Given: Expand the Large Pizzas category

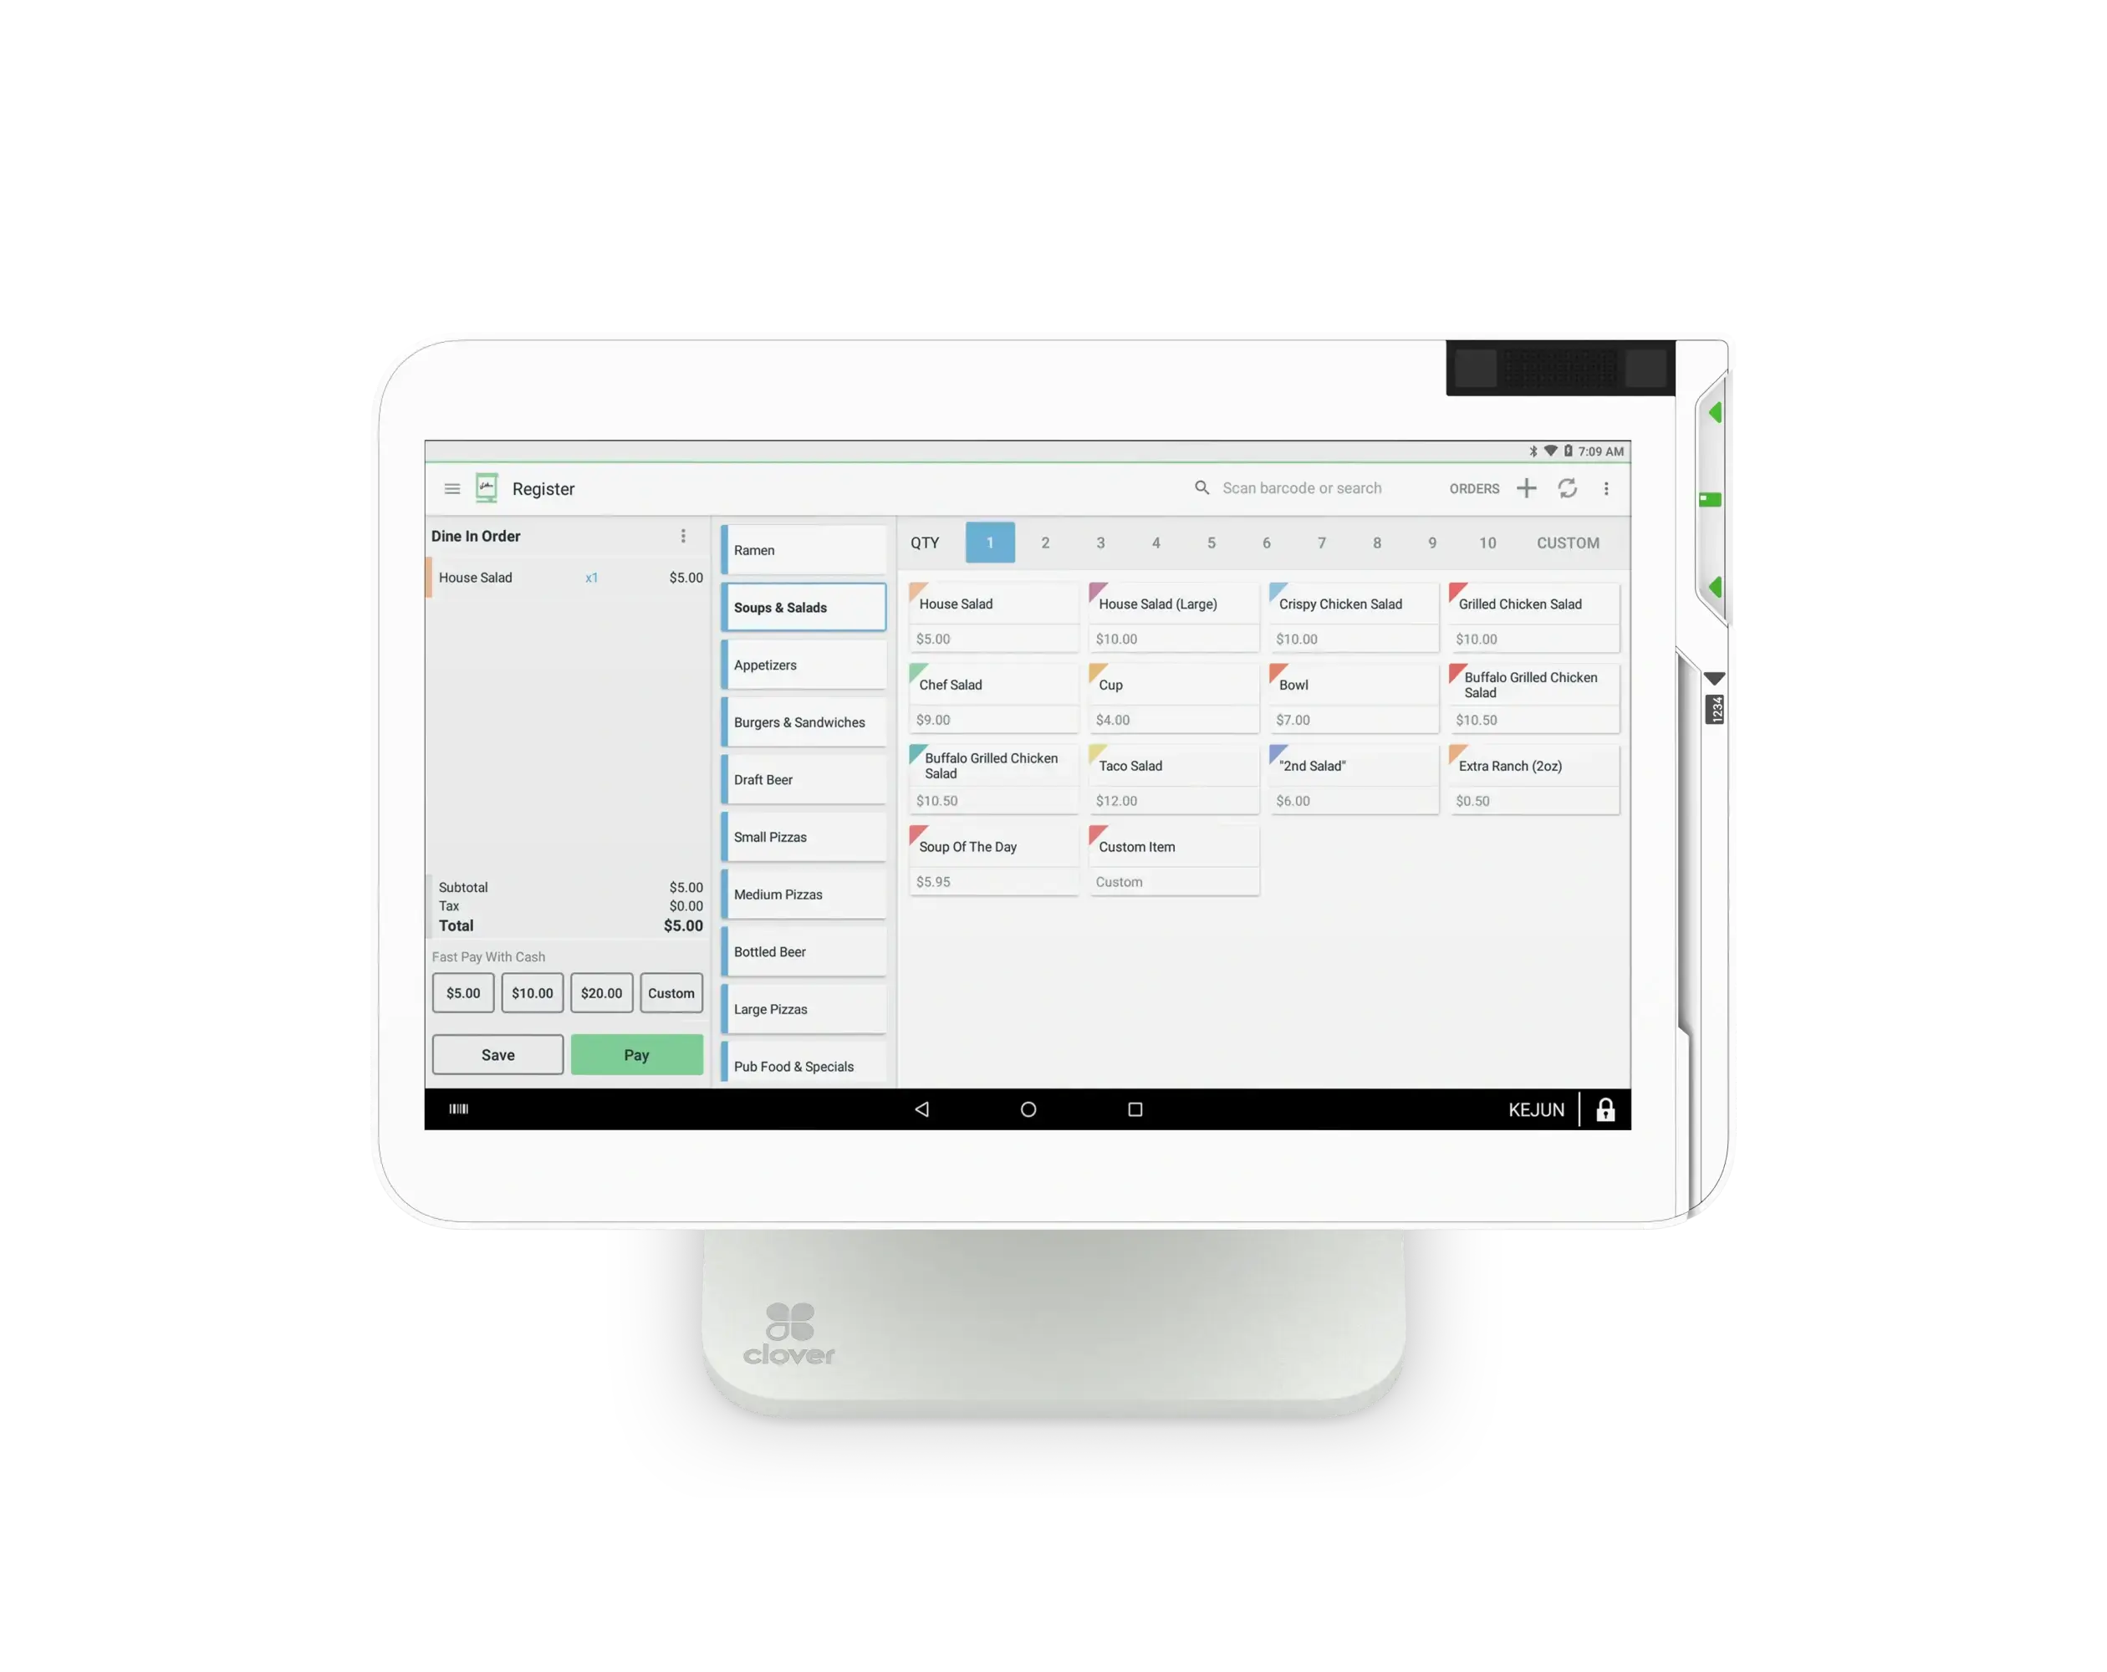Looking at the screenshot, I should pos(800,1009).
